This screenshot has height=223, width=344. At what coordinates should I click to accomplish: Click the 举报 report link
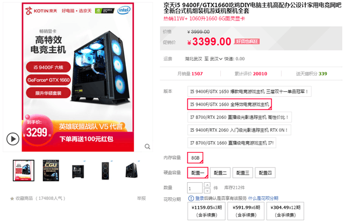141,198
